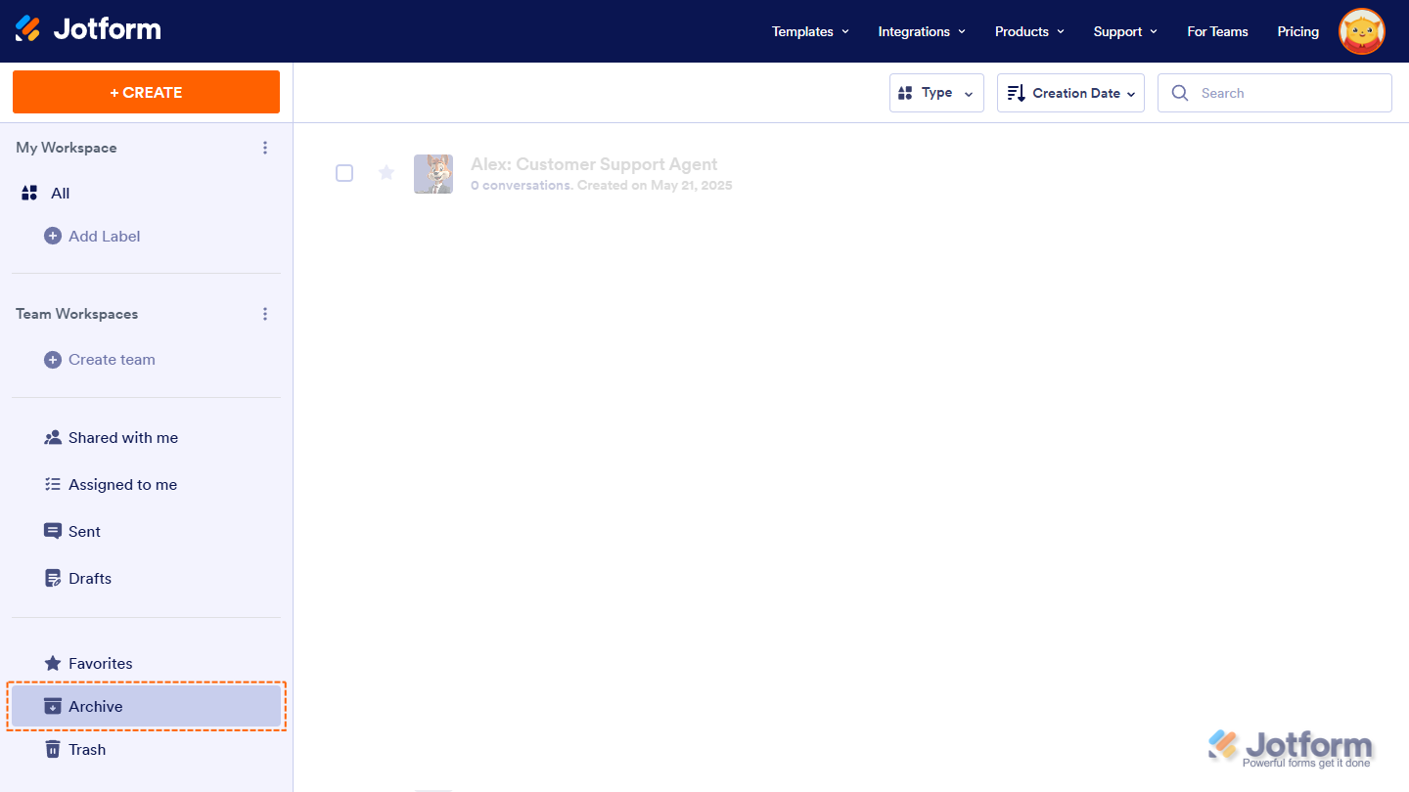
Task: Select the Archive icon
Action: (52, 706)
